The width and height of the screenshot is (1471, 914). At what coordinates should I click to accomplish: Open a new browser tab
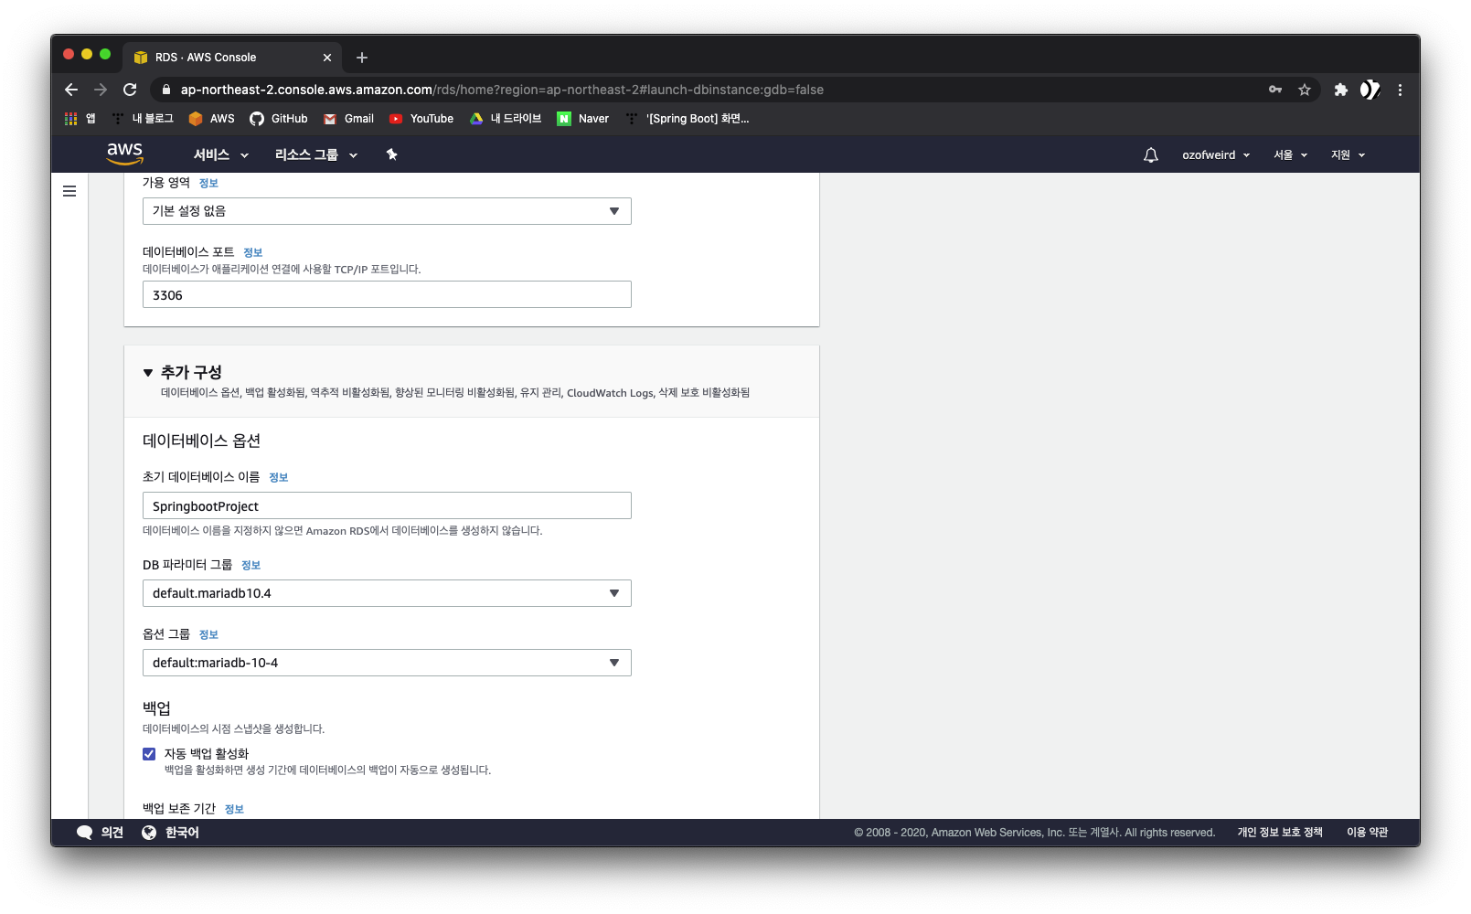point(362,58)
